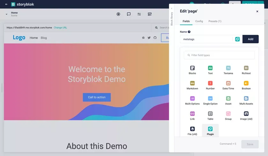The image size is (268, 156).
Task: Click Home in the preview navigation
Action: [34, 38]
